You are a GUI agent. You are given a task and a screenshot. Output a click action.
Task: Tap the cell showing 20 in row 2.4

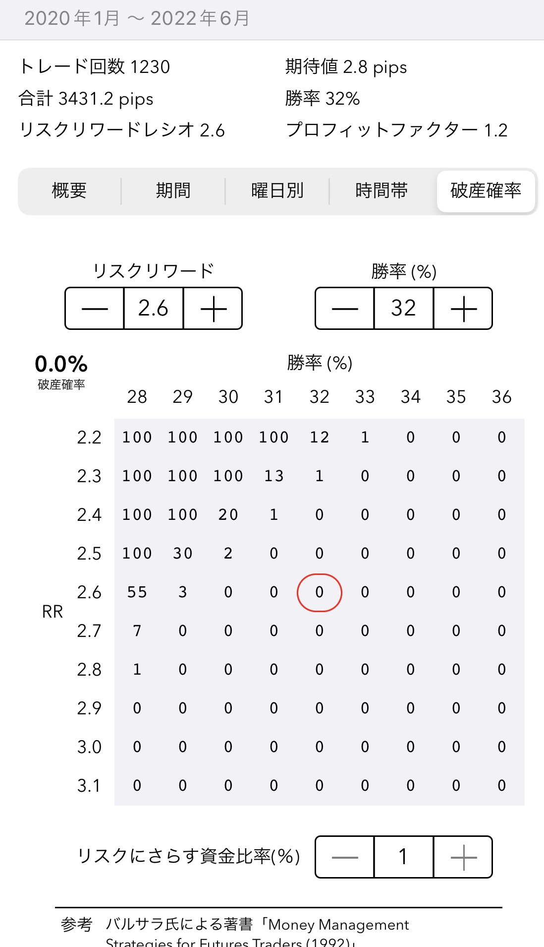click(228, 515)
